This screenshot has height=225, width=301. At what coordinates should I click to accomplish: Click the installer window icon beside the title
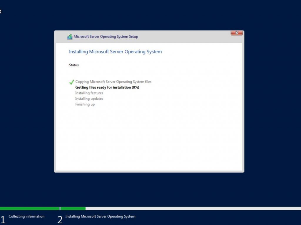(70, 36)
